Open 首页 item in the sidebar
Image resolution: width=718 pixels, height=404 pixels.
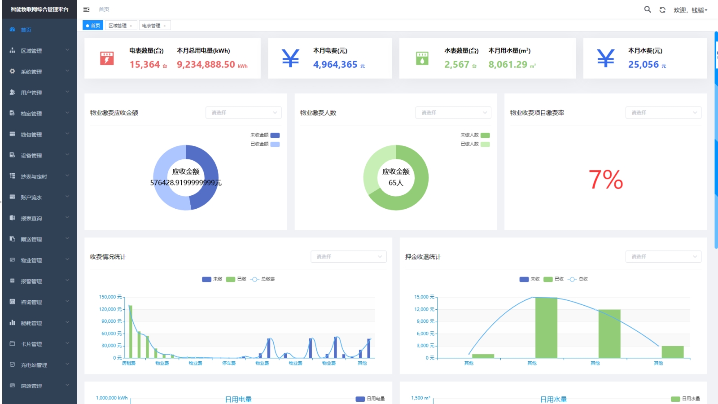[x=26, y=30]
